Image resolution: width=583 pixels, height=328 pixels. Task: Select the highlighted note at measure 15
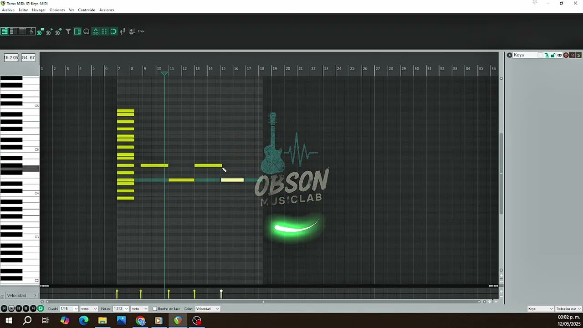[x=232, y=180]
